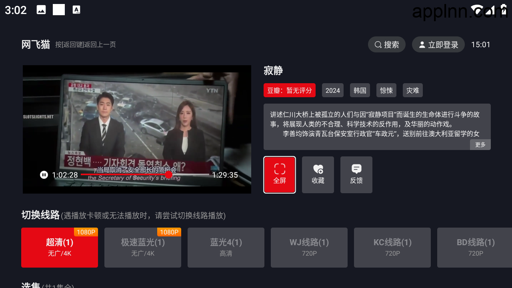
Task: Enter fullscreen with 全屏 button
Action: 280,175
